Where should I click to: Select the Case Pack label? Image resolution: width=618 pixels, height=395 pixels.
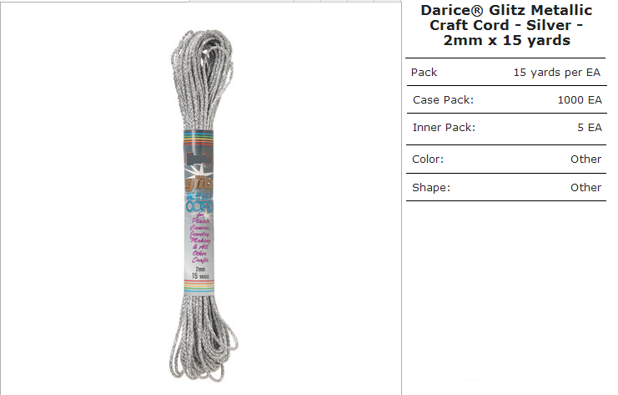[443, 100]
